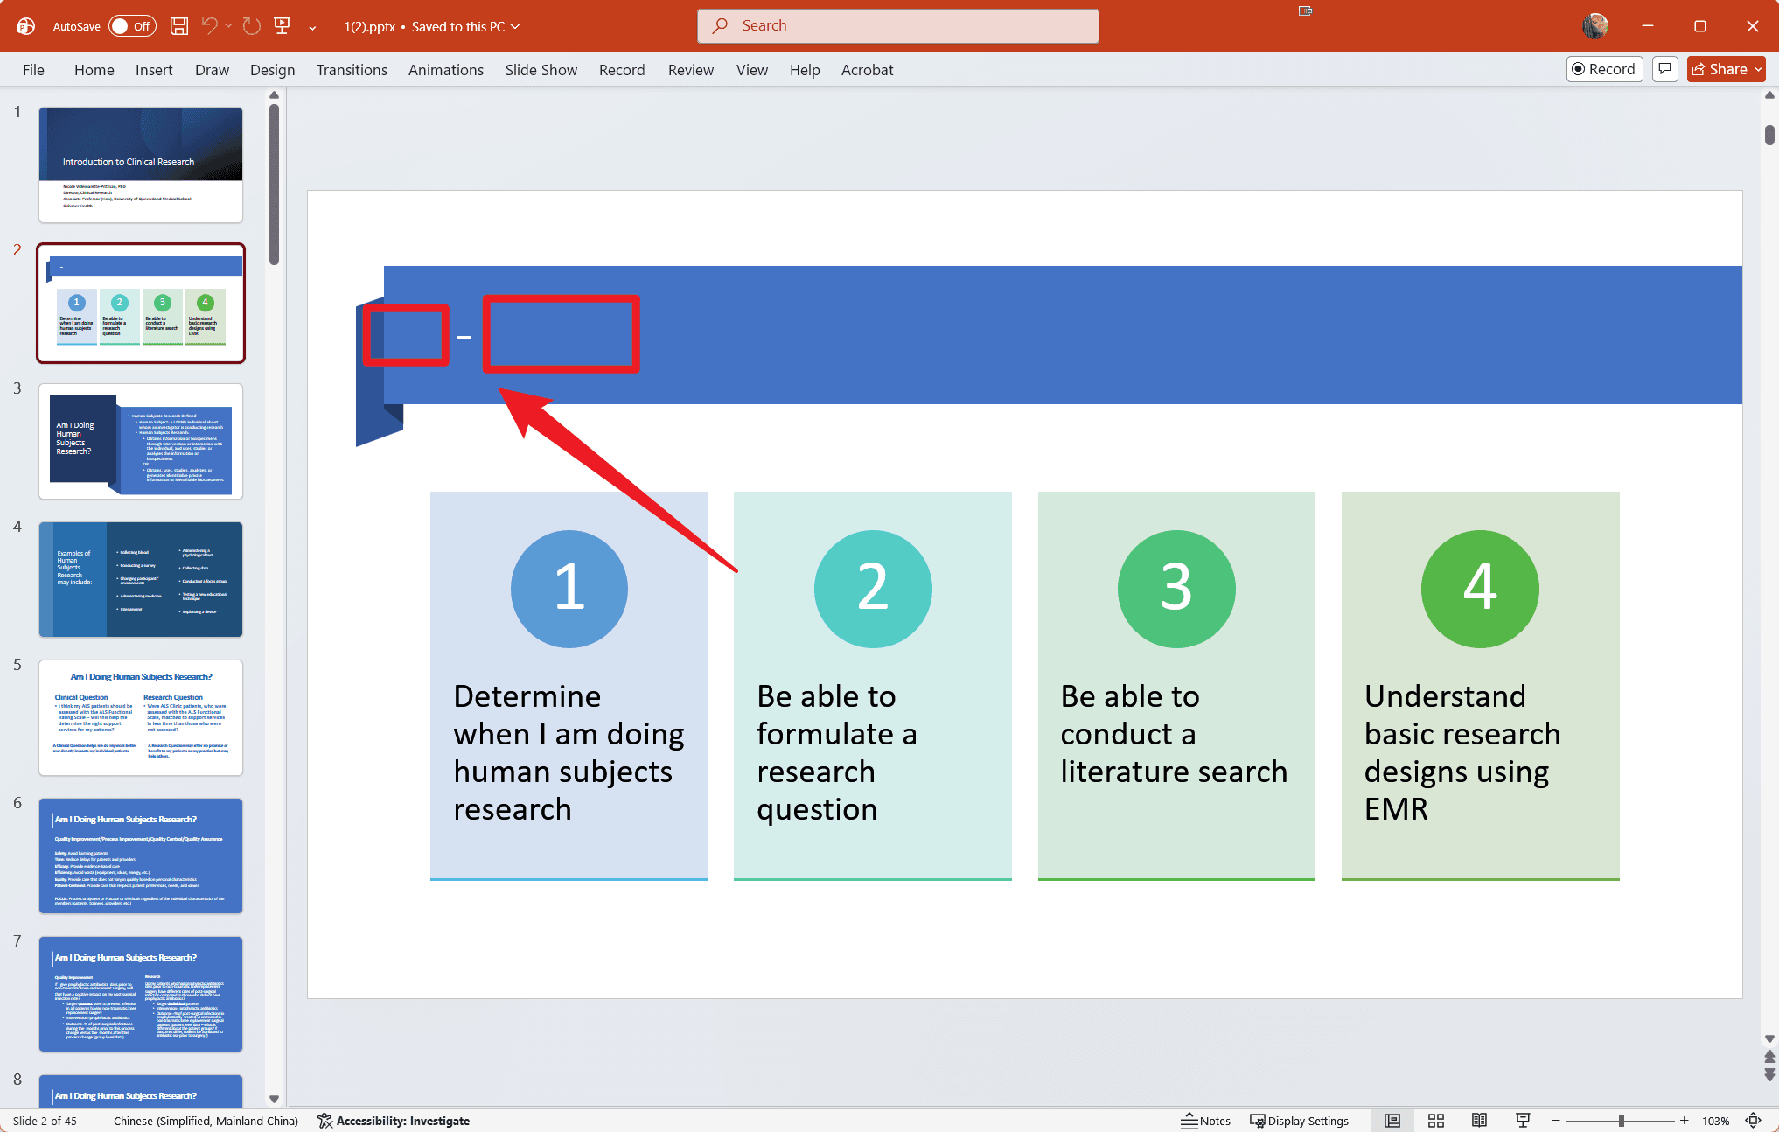1779x1132 pixels.
Task: Expand the file name saved location dropdown
Action: [516, 26]
